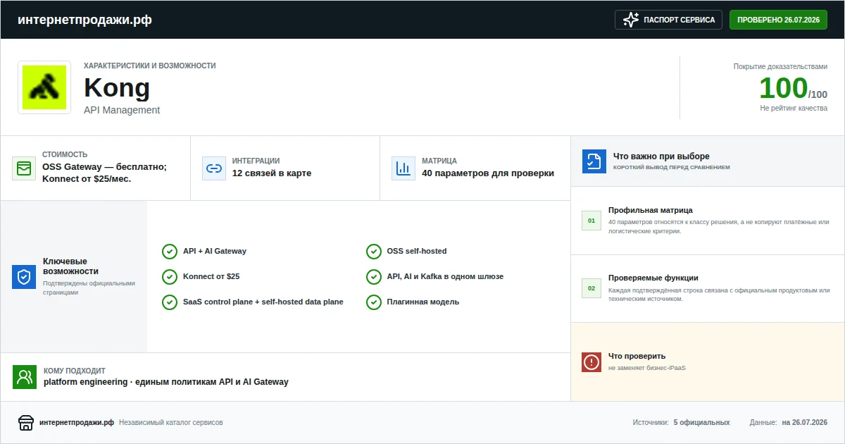Click the Что важно при выборе heading

click(661, 156)
